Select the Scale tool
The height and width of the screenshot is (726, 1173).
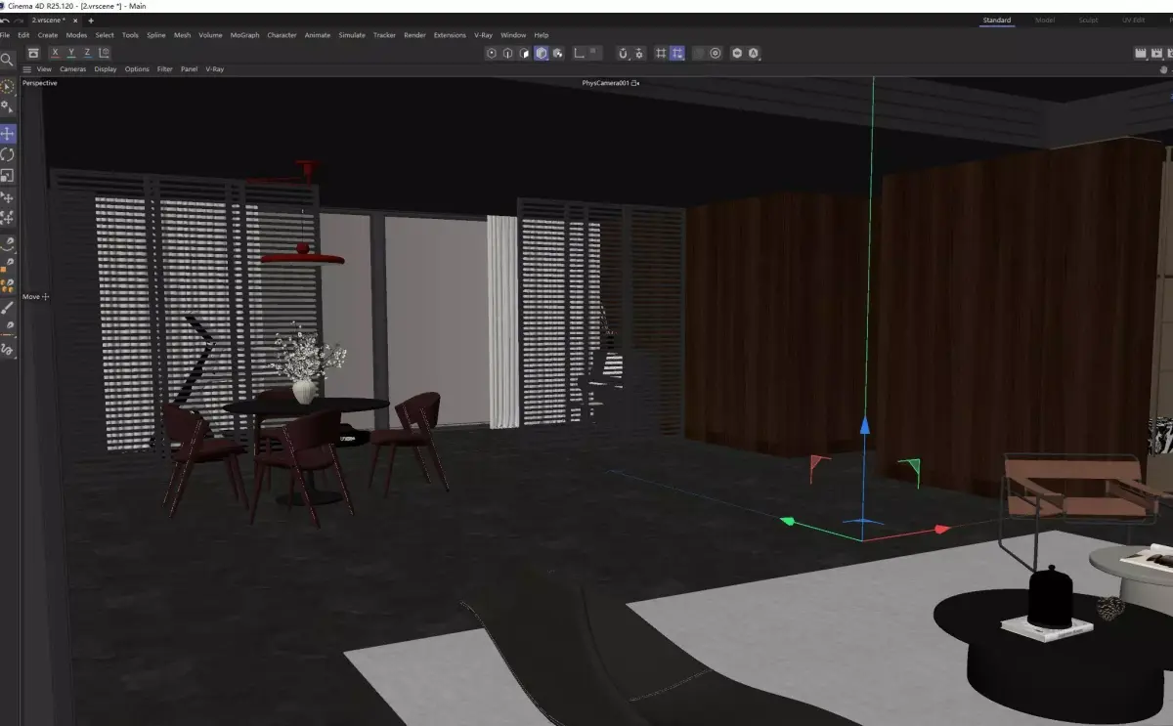[x=7, y=176]
